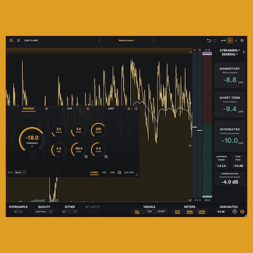This screenshot has height=253, width=253.
Task: Click the Gain Match 0.0 dB value
Action: (x=221, y=212)
